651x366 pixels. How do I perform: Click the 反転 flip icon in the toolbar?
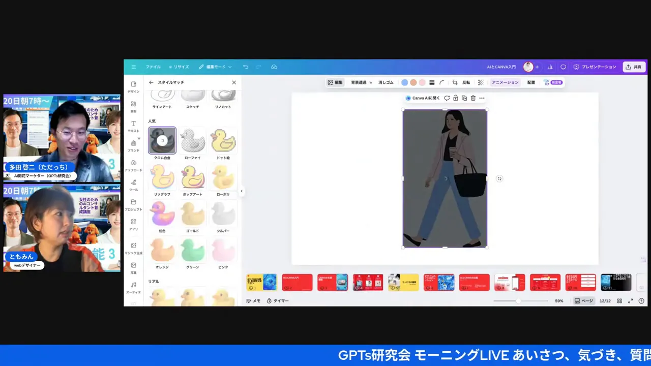point(466,82)
